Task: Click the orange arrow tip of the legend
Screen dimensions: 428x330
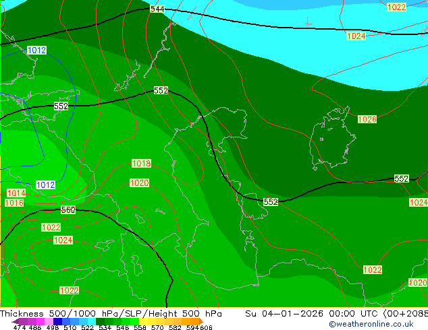Action: pyautogui.click(x=201, y=321)
